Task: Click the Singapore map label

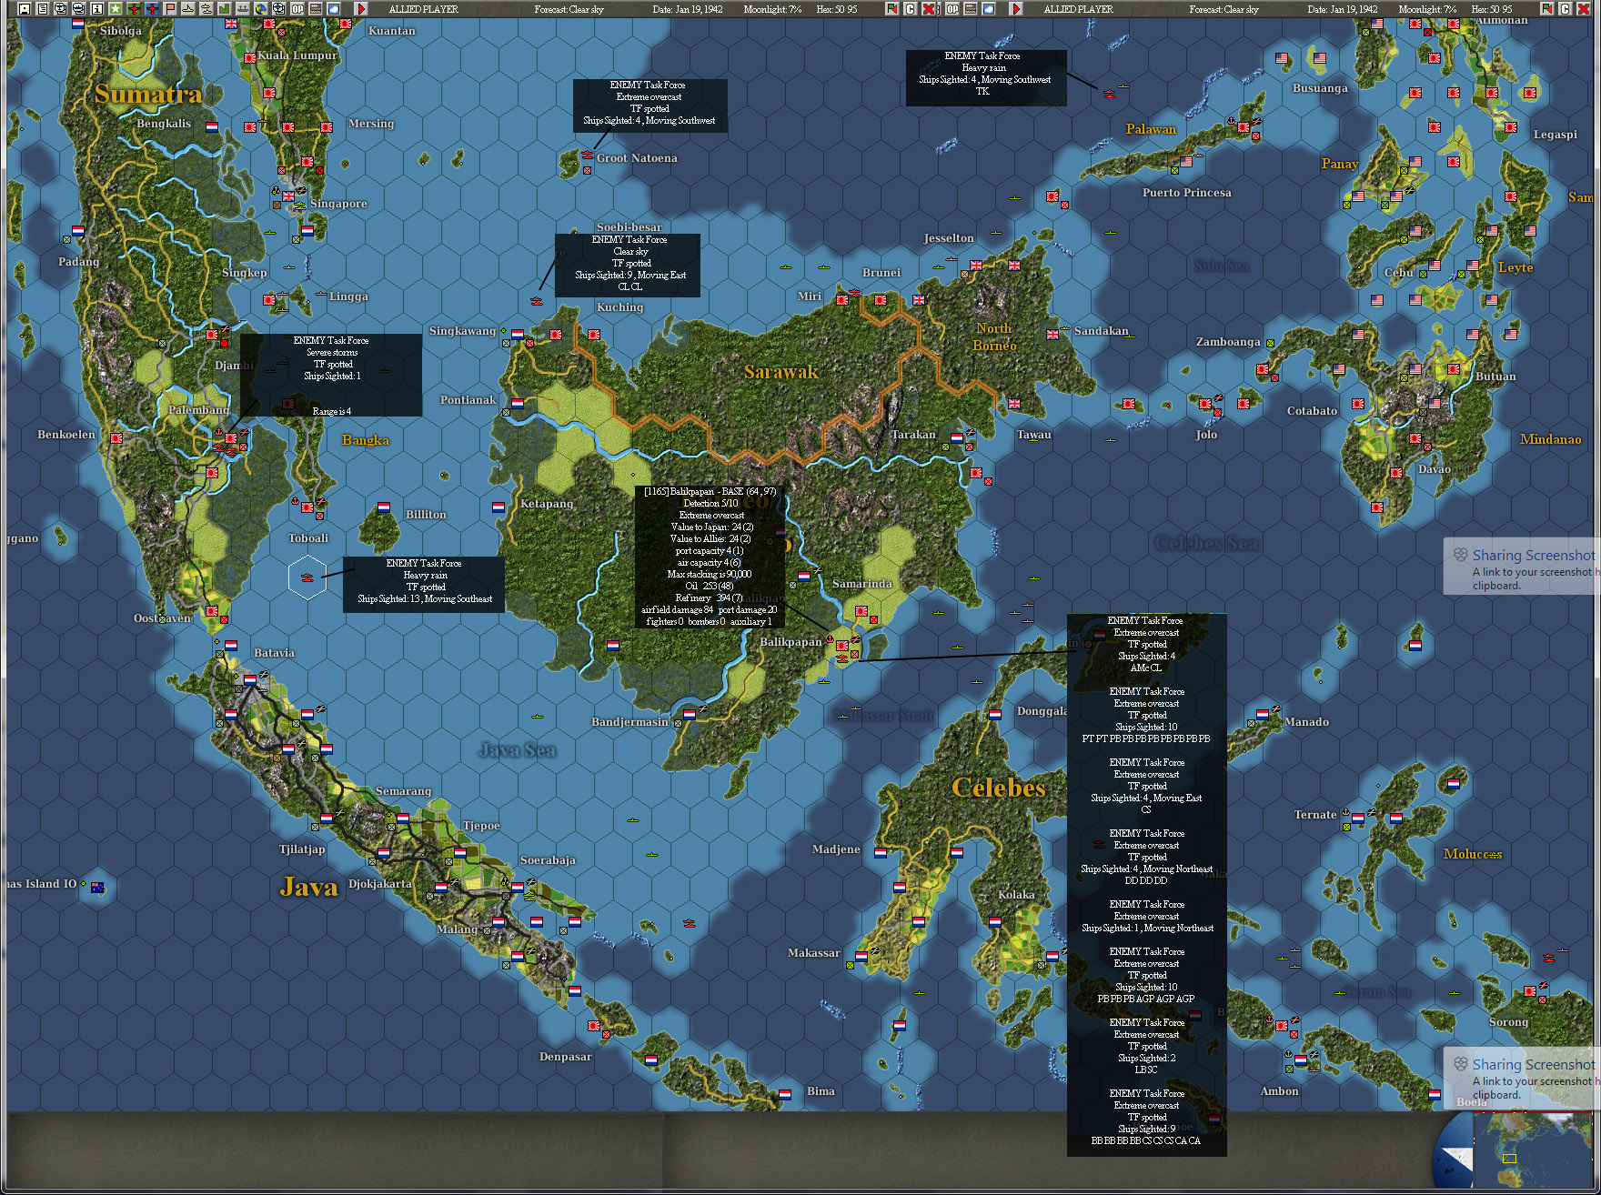Action: pyautogui.click(x=338, y=204)
